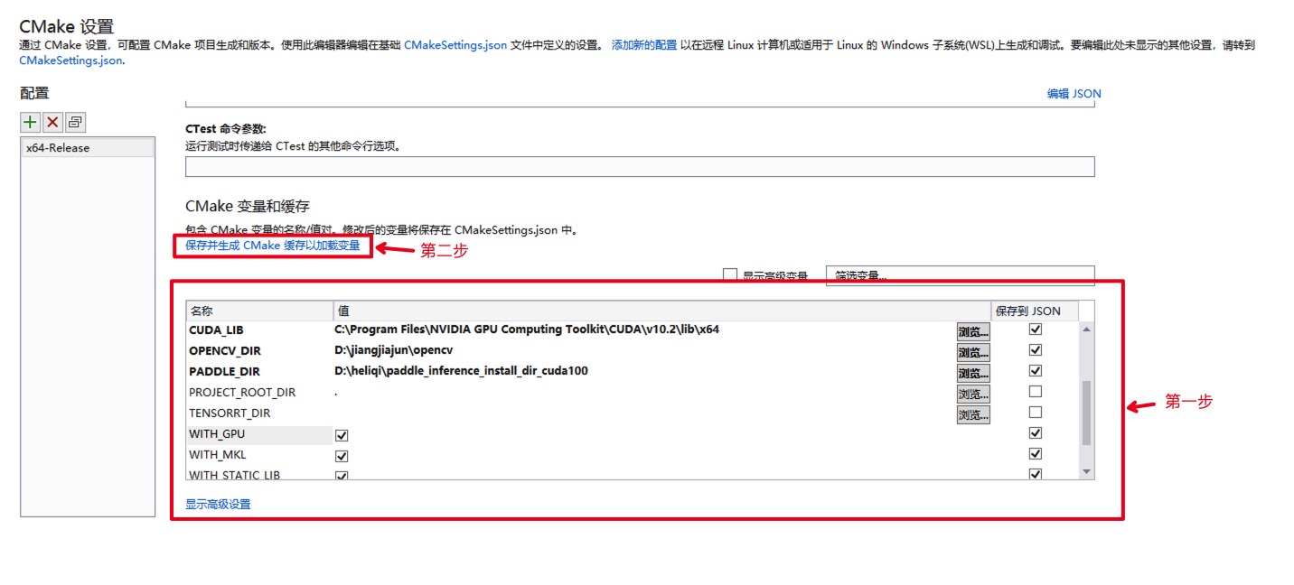Uncheck the WITH_GPU value checkbox
Viewport: 1294px width, 585px height.
tap(342, 435)
